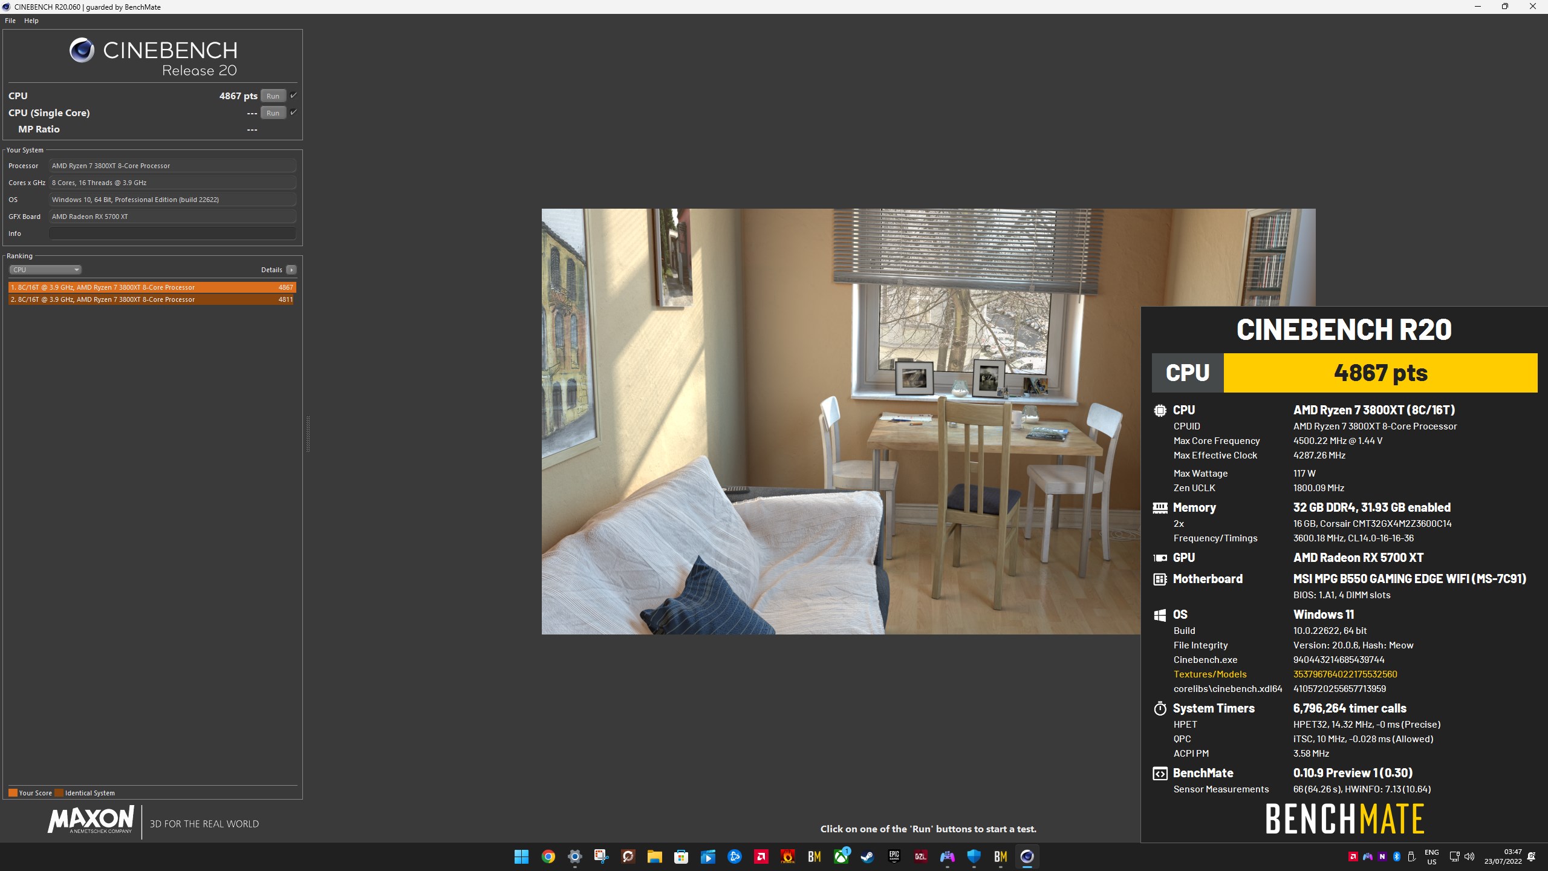Open clock and date 03:47 flyout
Screen dimensions: 1548x871
point(1503,856)
